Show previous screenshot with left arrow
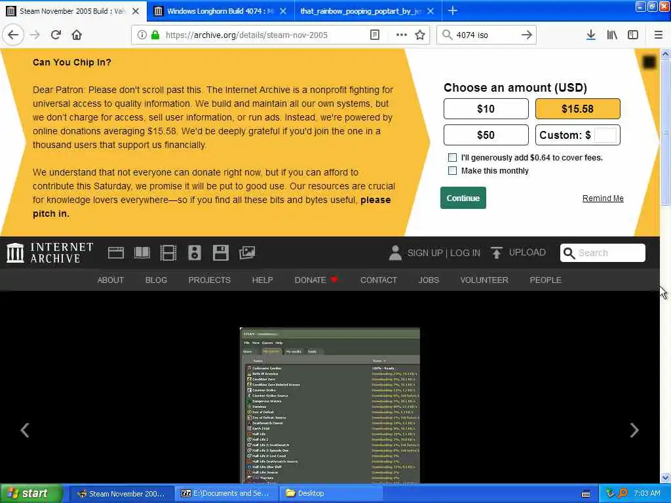The image size is (671, 503). click(x=25, y=430)
